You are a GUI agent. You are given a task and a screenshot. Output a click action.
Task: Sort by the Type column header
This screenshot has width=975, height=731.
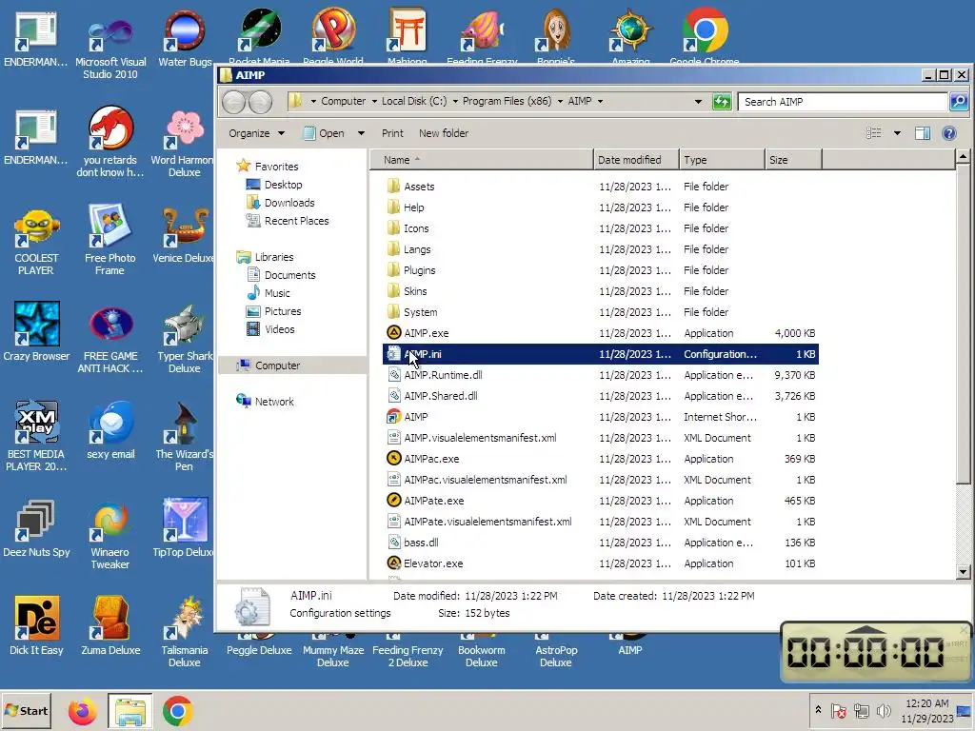coord(722,160)
